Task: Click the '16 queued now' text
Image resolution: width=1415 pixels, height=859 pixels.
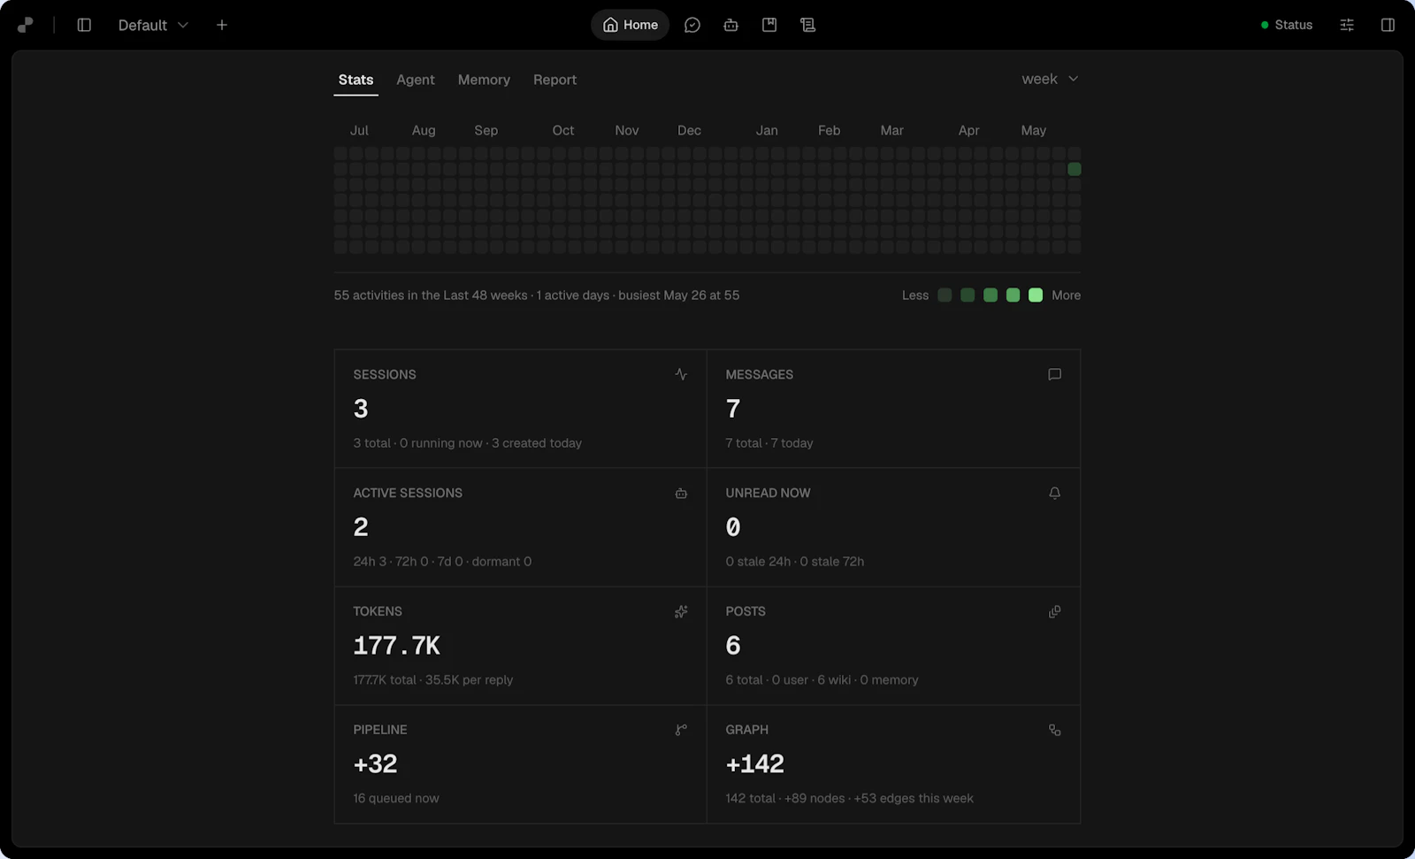Action: pyautogui.click(x=396, y=798)
